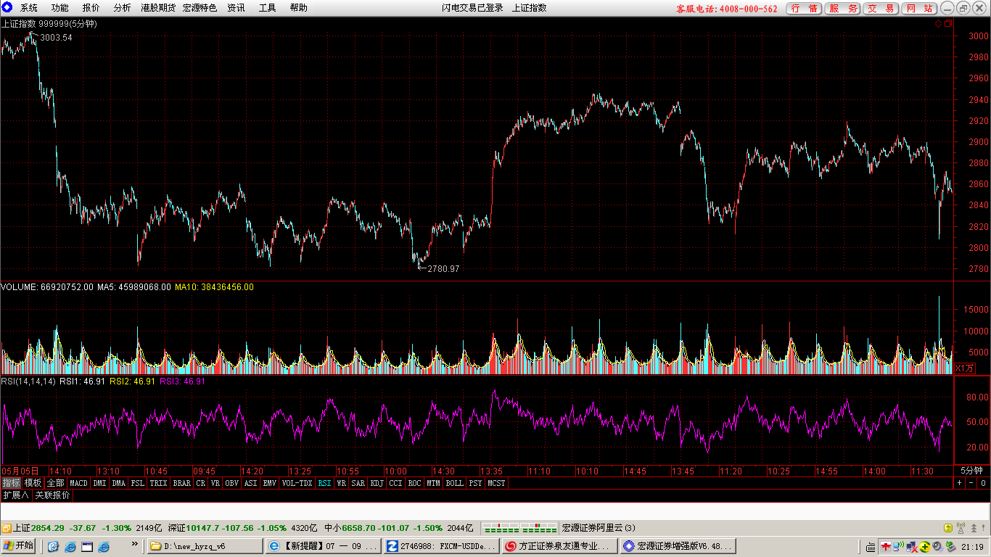Open the 工具 menu
991x557 pixels.
click(267, 8)
